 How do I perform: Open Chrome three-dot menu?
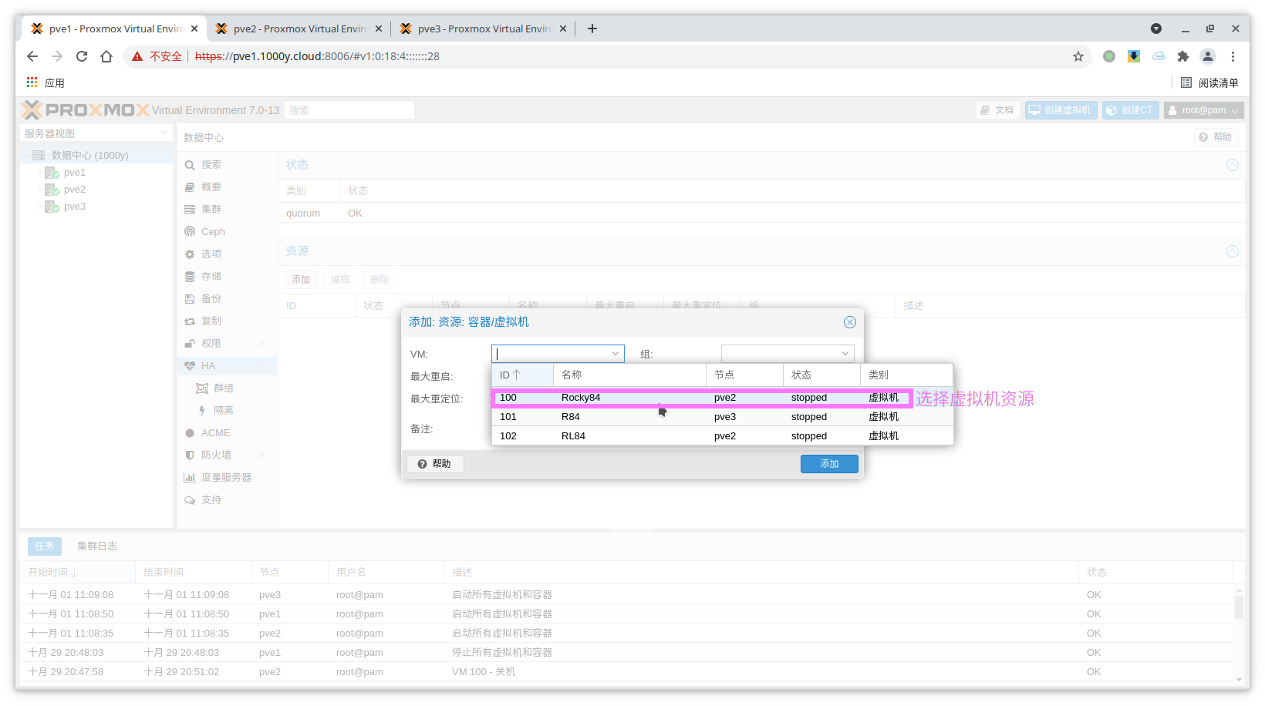click(1233, 56)
